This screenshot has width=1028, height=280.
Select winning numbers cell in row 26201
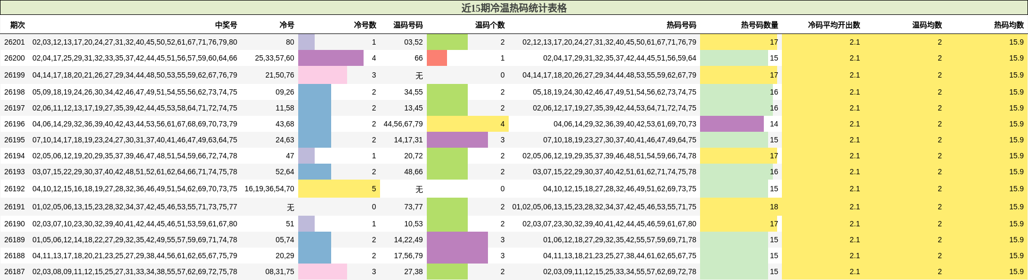point(134,42)
